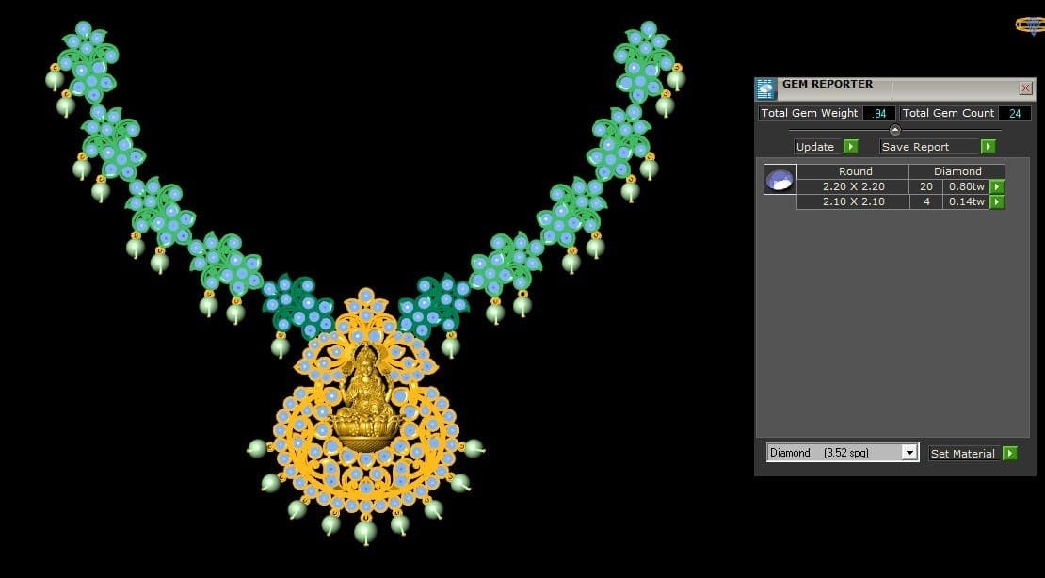
Task: Click the GEM REPORTER title bar text
Action: click(828, 85)
